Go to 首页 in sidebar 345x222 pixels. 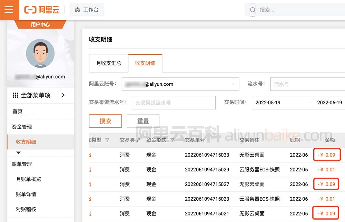(18, 111)
